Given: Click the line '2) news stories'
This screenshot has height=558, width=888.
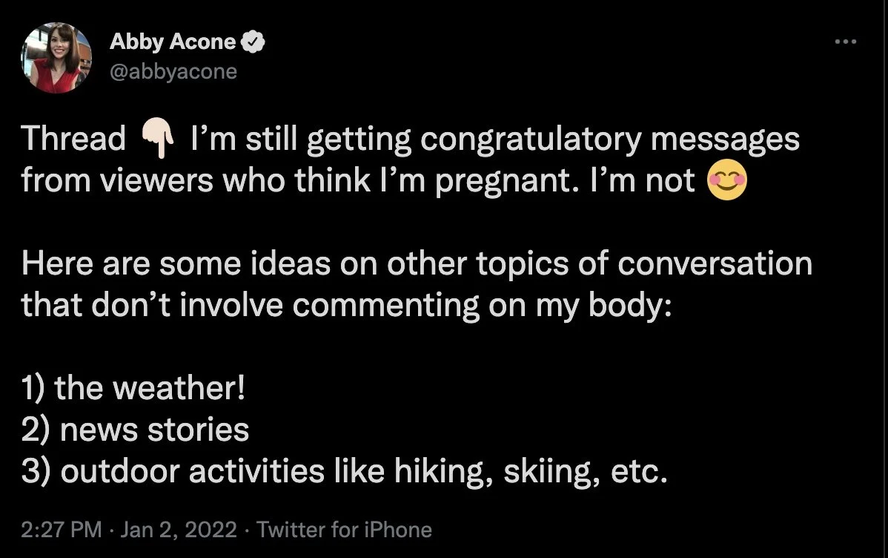Looking at the screenshot, I should point(135,430).
